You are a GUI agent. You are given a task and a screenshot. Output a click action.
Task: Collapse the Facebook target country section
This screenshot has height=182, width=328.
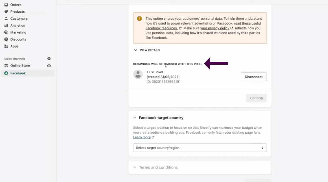point(135,118)
